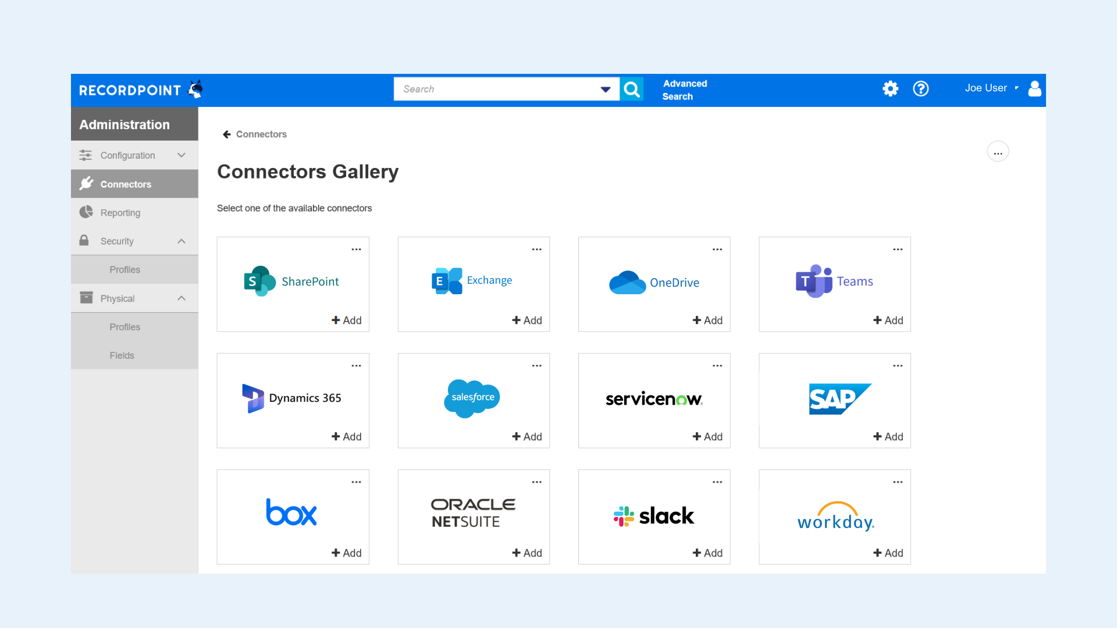Click the user profile avatar icon
The image size is (1117, 628).
click(1035, 88)
